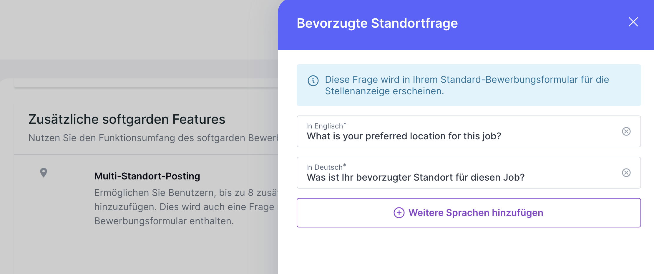The height and width of the screenshot is (274, 654).
Task: Add more languages via Weitere Sprachen hinzufügen
Action: pyautogui.click(x=469, y=213)
